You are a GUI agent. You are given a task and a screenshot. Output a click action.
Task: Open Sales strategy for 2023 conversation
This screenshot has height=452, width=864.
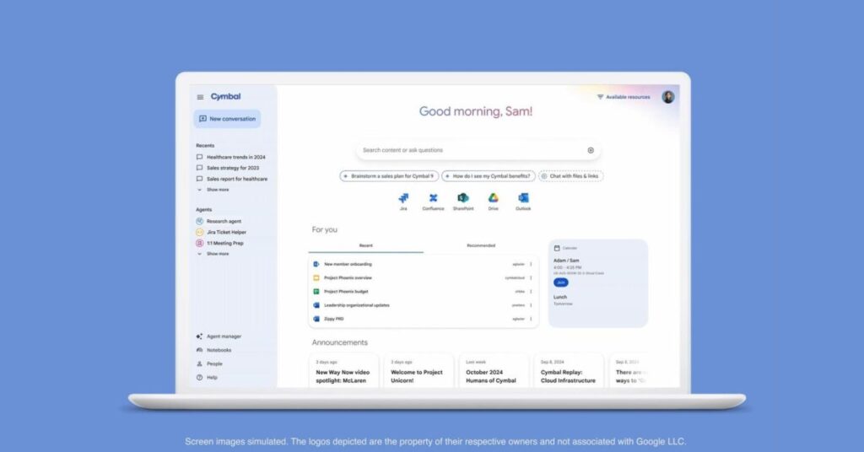click(x=228, y=168)
